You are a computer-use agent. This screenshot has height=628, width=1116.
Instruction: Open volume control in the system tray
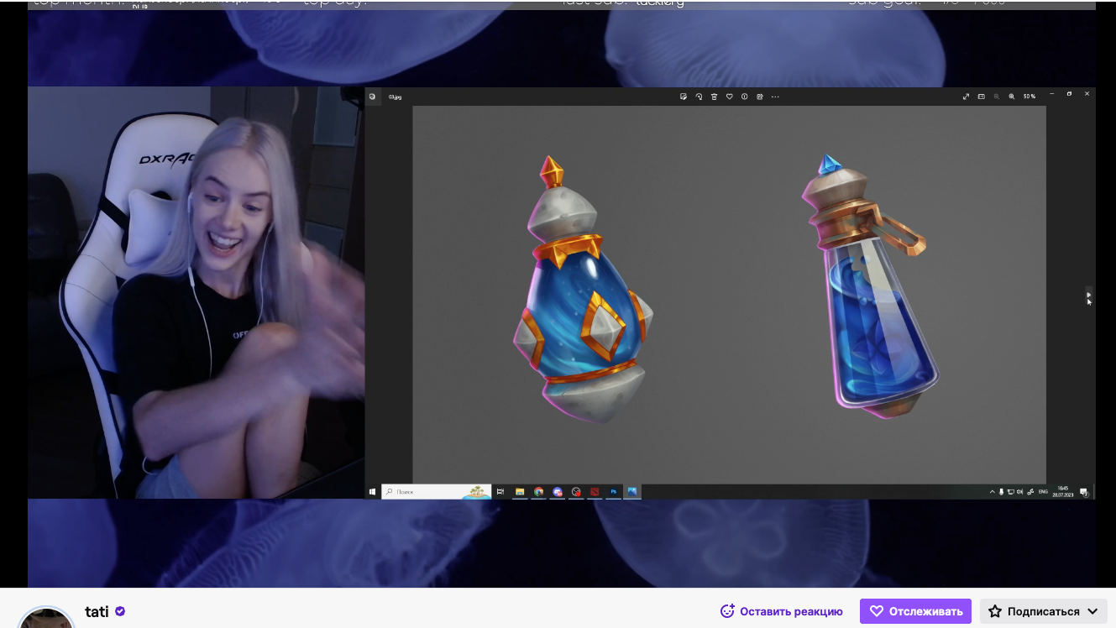pyautogui.click(x=1019, y=491)
